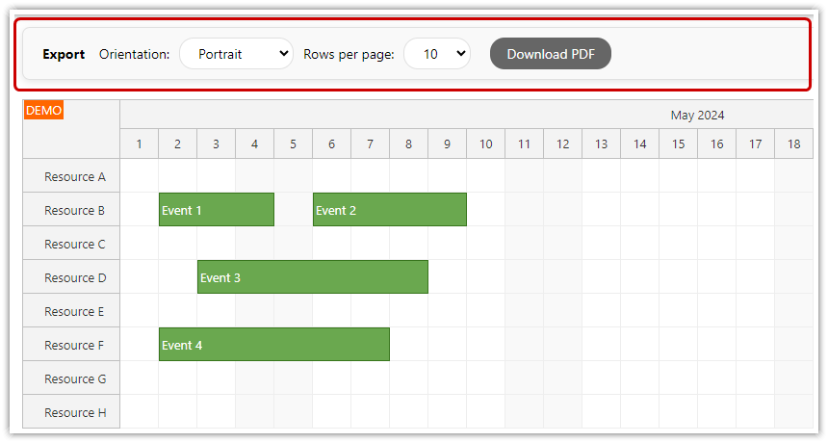Click the Resource B row header
The width and height of the screenshot is (828, 443).
(72, 210)
